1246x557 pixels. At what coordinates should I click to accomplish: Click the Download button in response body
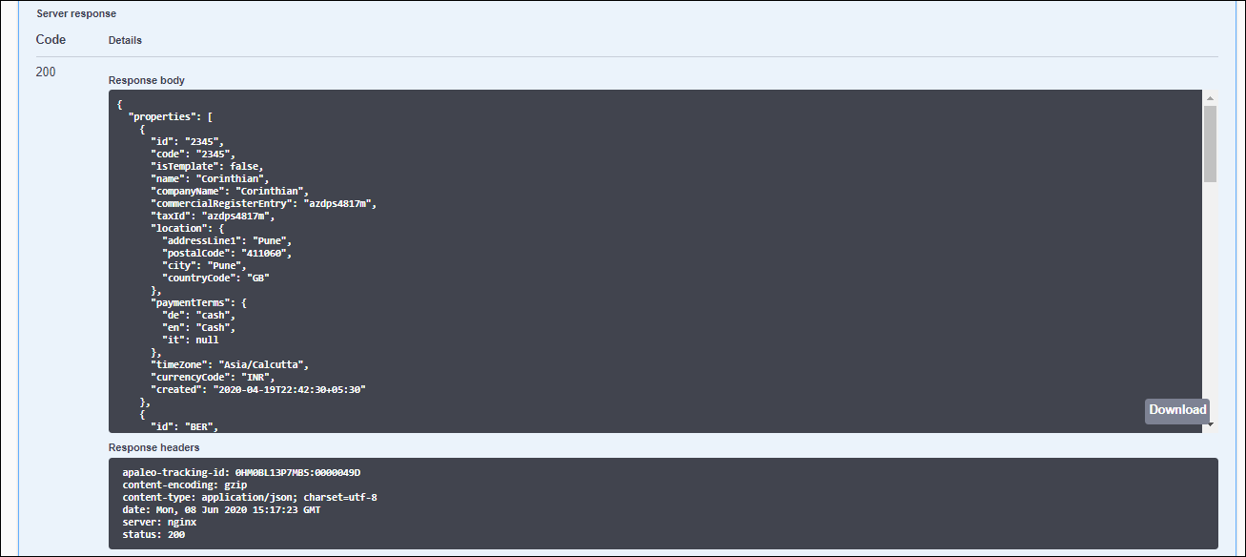[x=1177, y=410]
